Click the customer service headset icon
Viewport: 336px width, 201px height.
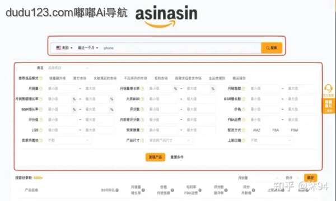tap(328, 88)
